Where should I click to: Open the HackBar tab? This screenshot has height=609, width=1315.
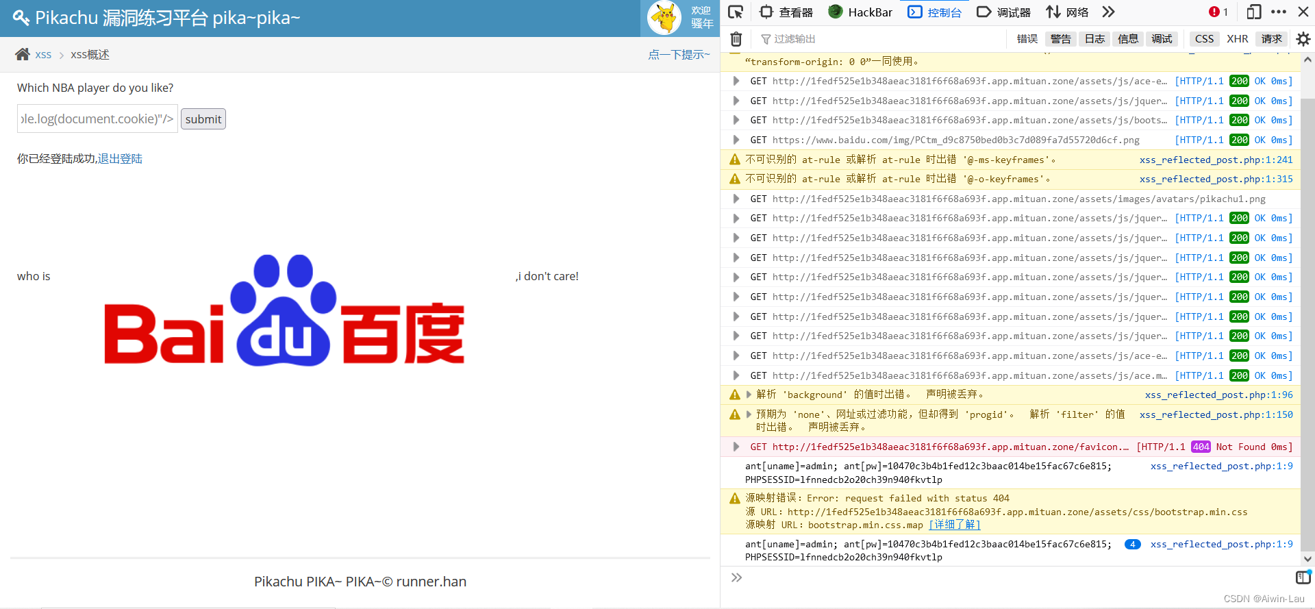[x=860, y=12]
